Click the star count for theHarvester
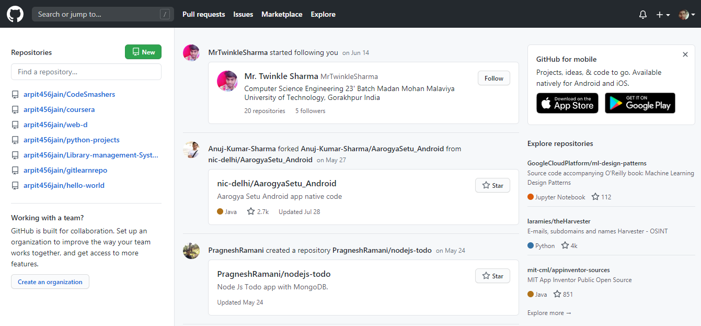This screenshot has height=326, width=701. click(569, 245)
